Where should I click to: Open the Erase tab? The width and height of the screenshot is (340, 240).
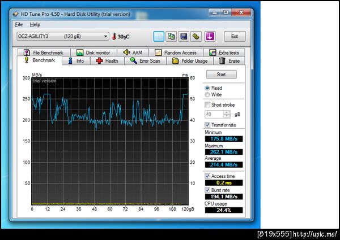point(229,61)
